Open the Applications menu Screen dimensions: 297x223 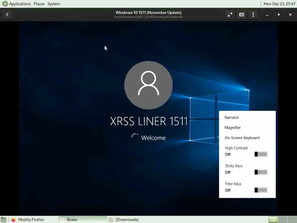(20, 4)
